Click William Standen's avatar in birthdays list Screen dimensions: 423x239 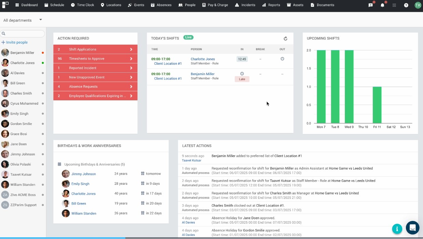coord(66,213)
